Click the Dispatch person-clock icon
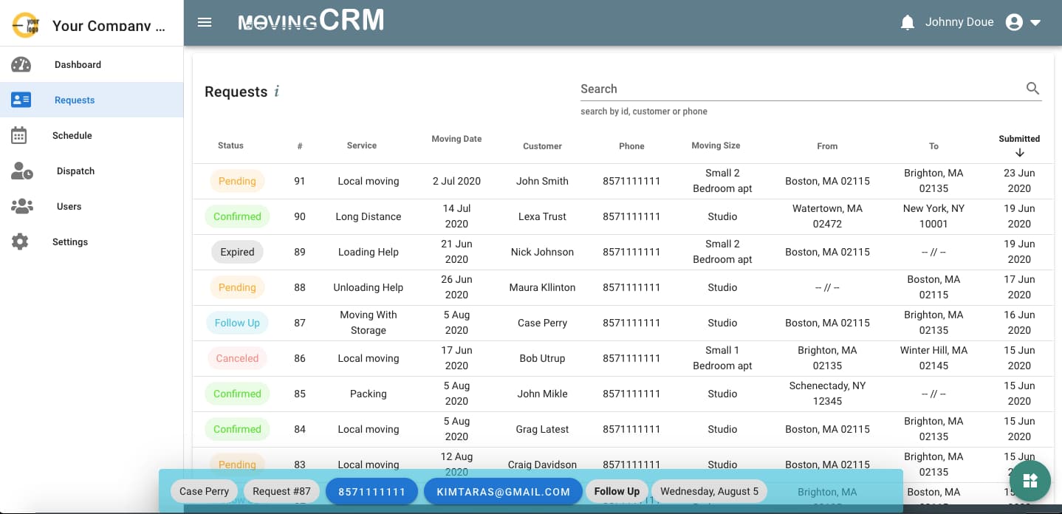Screen dimensions: 1062x514 21,171
